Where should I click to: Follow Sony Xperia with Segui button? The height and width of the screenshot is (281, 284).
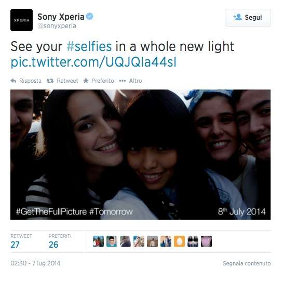(x=248, y=18)
